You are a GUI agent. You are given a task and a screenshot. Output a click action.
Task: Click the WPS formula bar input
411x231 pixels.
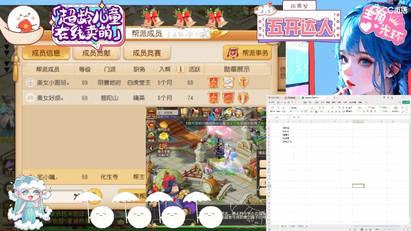tap(355, 117)
